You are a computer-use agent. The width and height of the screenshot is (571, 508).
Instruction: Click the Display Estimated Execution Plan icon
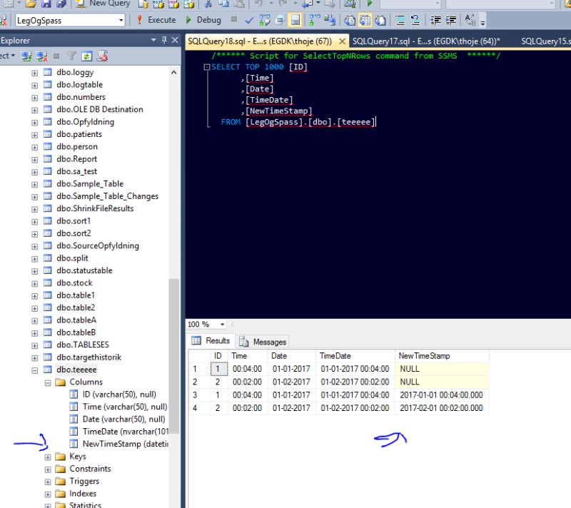263,21
